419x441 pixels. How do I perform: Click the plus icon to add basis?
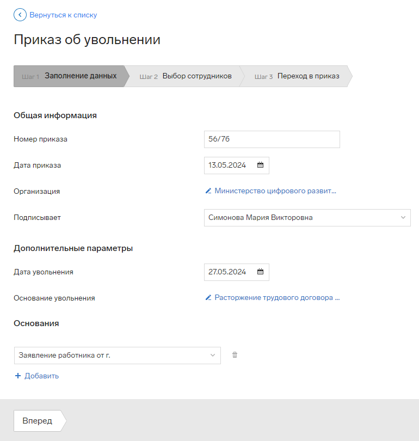(x=18, y=376)
